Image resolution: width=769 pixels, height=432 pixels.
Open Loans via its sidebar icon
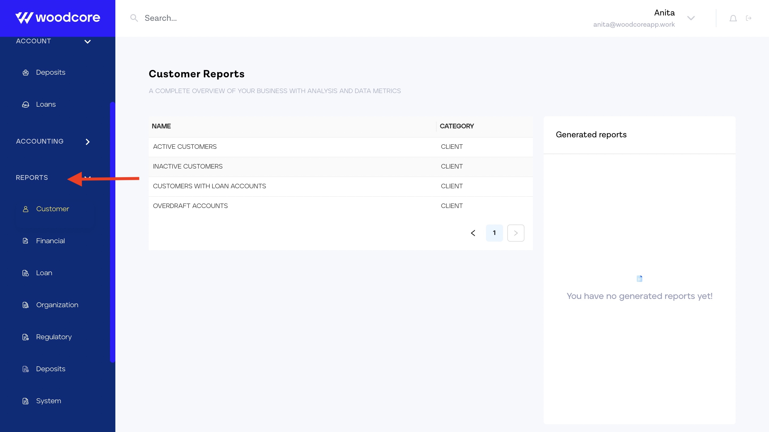pos(26,105)
